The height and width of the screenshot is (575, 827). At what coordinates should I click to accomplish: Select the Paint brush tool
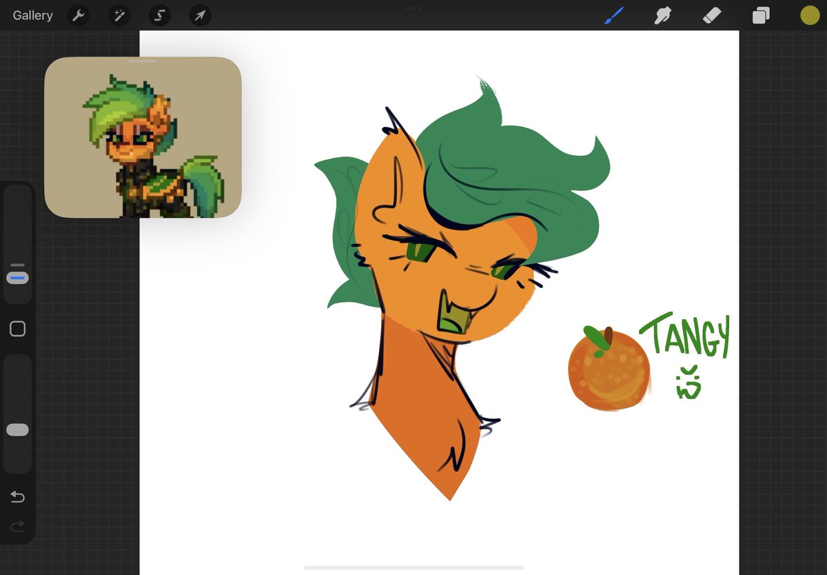[613, 15]
